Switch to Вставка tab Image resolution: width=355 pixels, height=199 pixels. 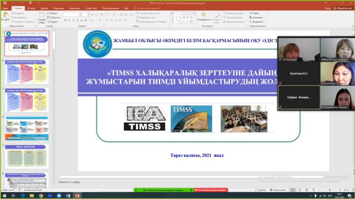coord(31,8)
